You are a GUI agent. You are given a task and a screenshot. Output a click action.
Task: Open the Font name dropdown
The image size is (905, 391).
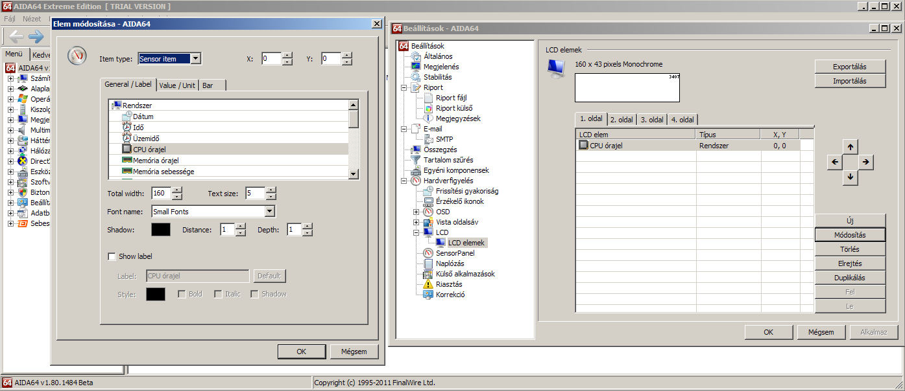click(270, 211)
